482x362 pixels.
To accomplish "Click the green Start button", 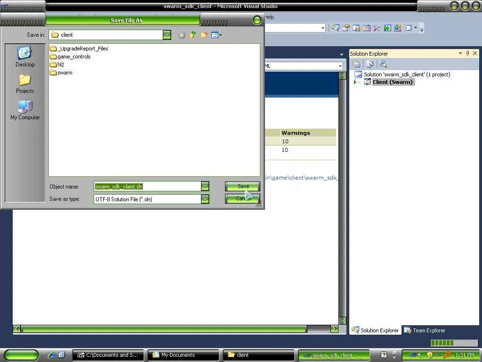I will pyautogui.click(x=21, y=355).
